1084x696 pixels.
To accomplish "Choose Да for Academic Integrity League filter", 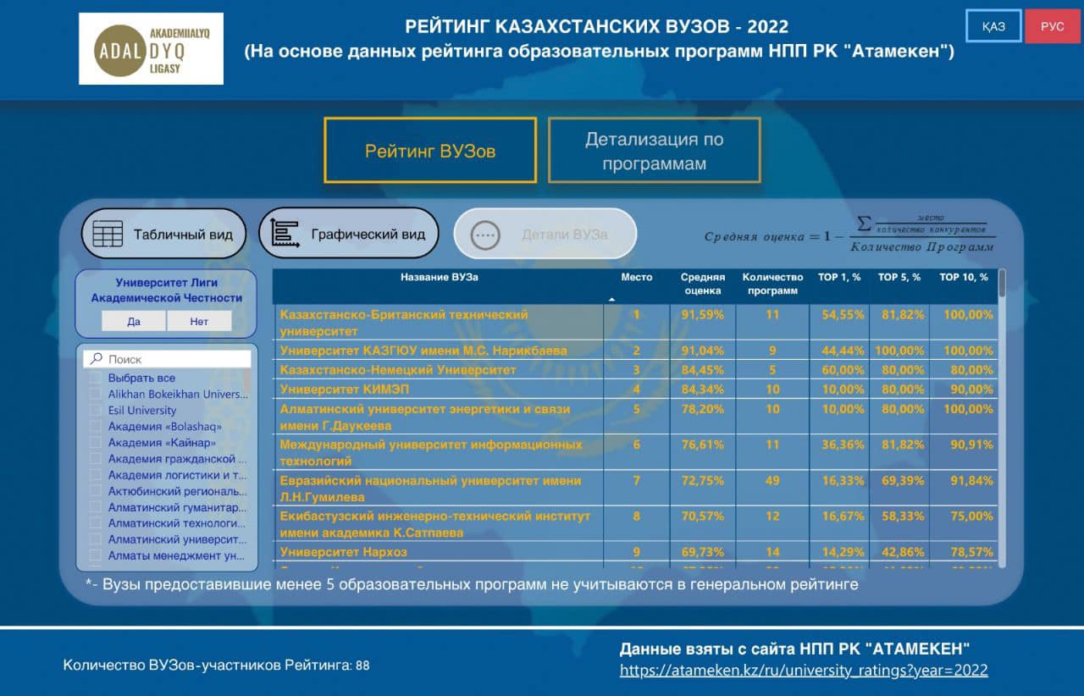I will click(x=134, y=322).
